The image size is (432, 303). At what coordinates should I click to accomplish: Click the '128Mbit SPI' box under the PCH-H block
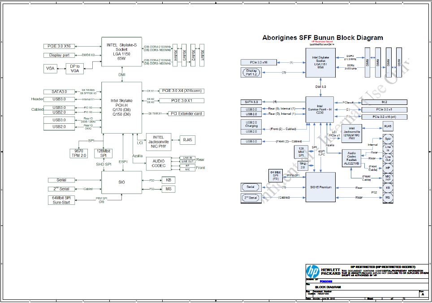tap(104, 153)
